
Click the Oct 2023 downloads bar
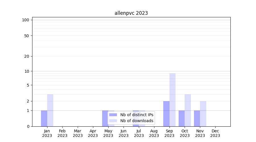point(188,110)
